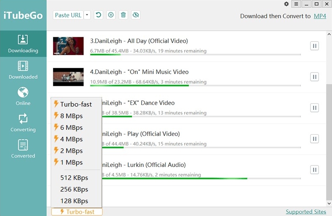Open the Supported Sites link

coord(306,211)
